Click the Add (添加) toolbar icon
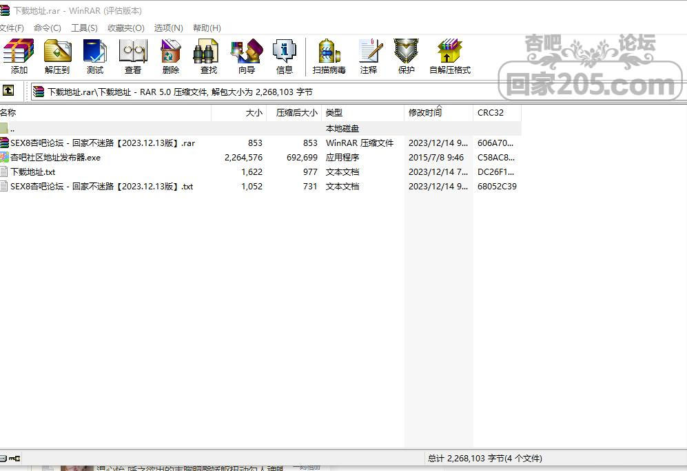 [x=19, y=56]
